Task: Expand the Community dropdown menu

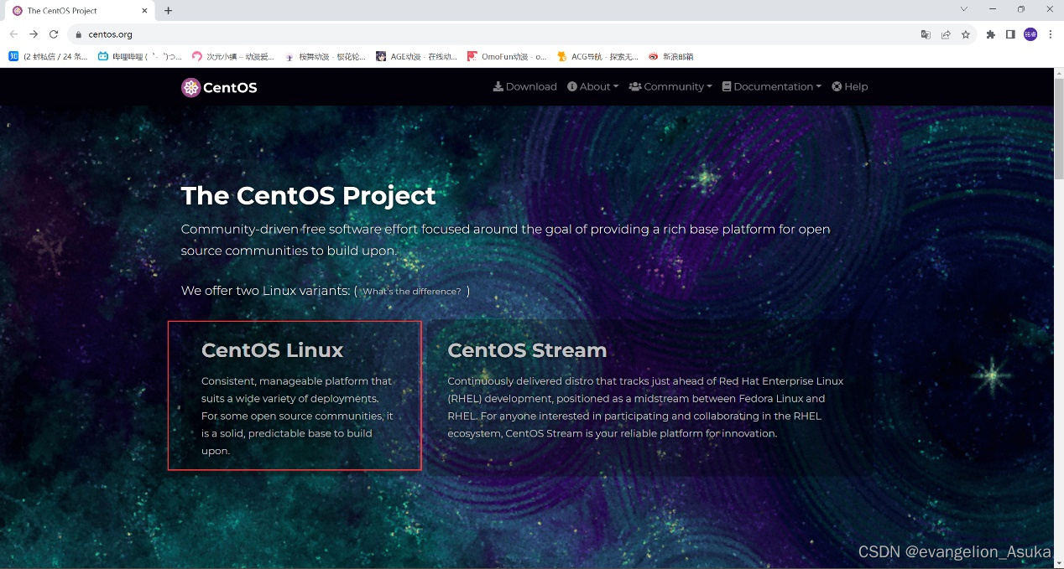Action: [x=670, y=86]
